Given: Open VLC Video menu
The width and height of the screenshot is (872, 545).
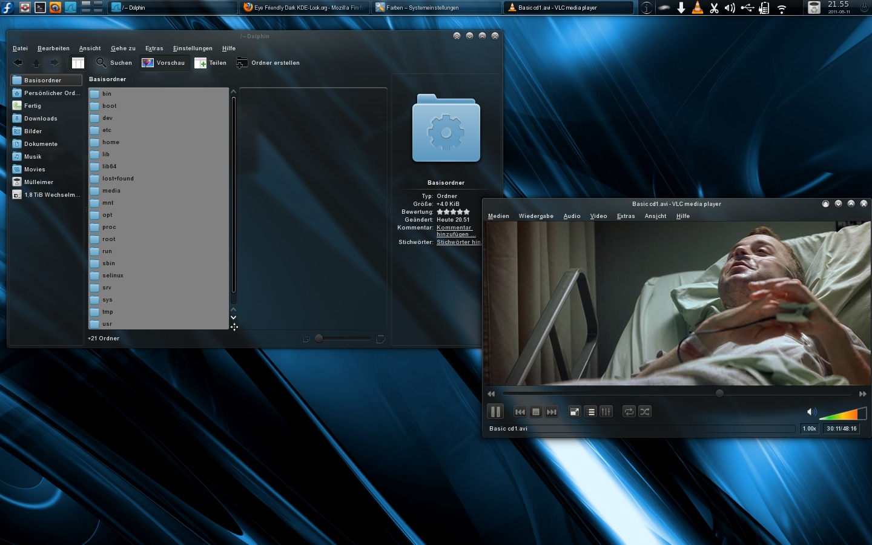Looking at the screenshot, I should (x=598, y=216).
